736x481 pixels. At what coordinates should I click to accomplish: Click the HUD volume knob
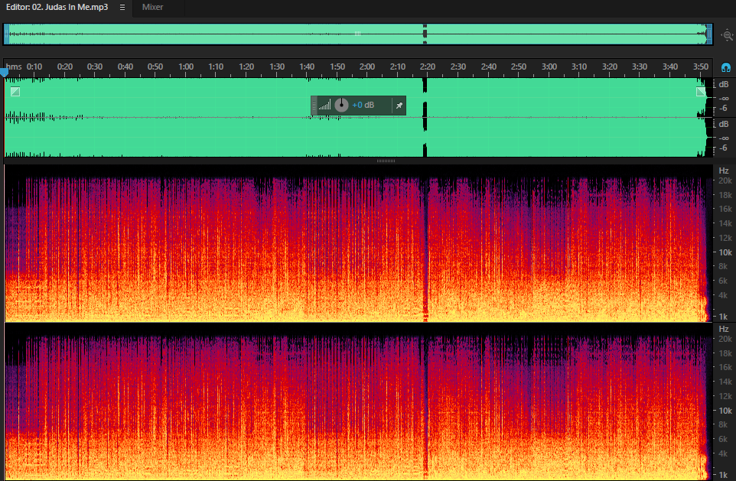pyautogui.click(x=341, y=105)
